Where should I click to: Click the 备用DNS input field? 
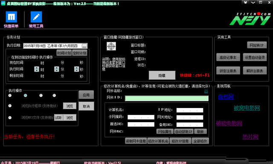coord(190,125)
